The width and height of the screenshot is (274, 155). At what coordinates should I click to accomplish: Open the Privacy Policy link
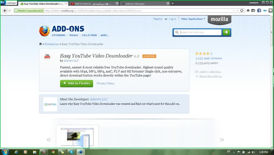[x=105, y=83]
